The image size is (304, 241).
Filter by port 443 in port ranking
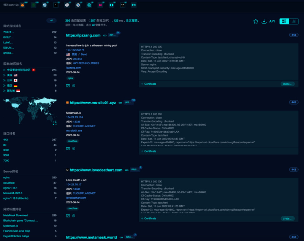6,140
